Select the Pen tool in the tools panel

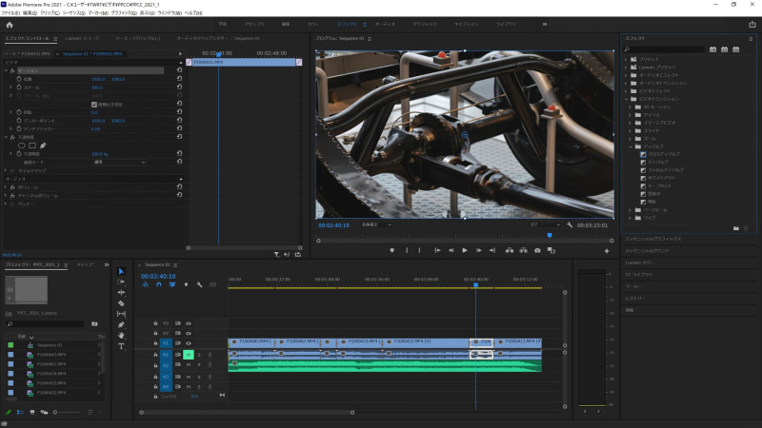(x=121, y=324)
